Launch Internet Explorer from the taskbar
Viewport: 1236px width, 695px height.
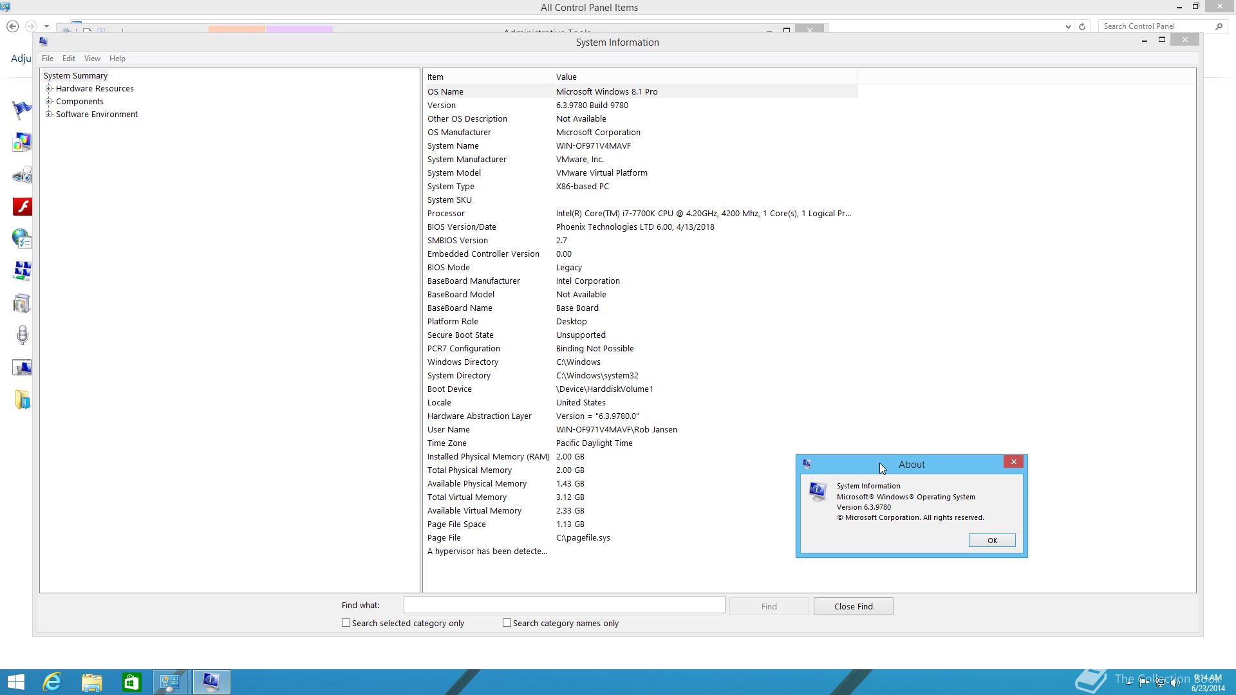pos(52,681)
